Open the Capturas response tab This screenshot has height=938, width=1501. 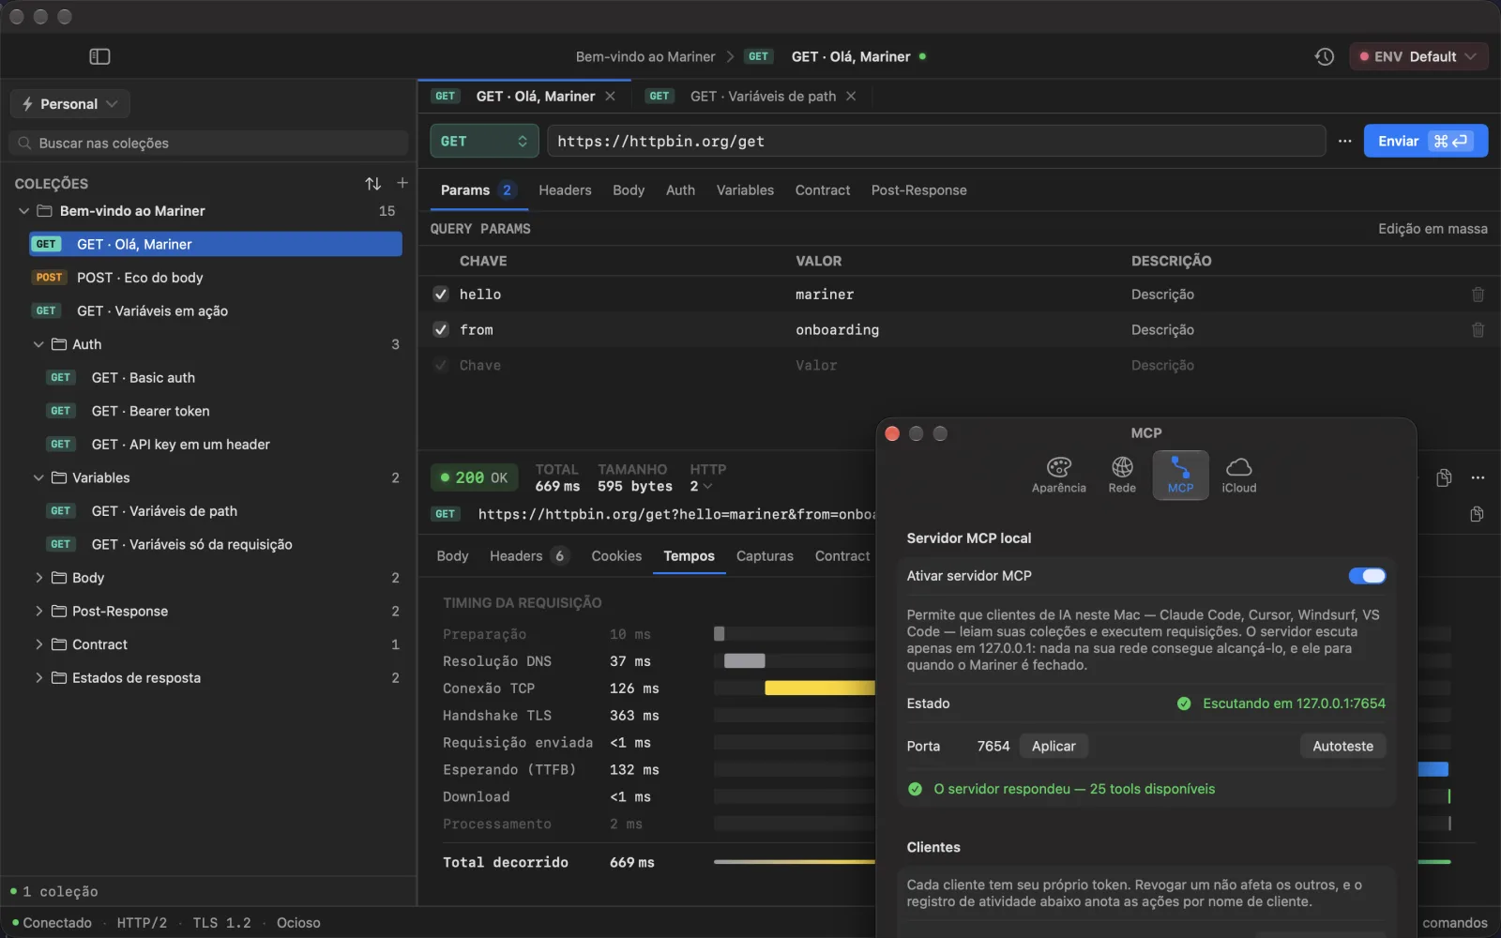(765, 555)
